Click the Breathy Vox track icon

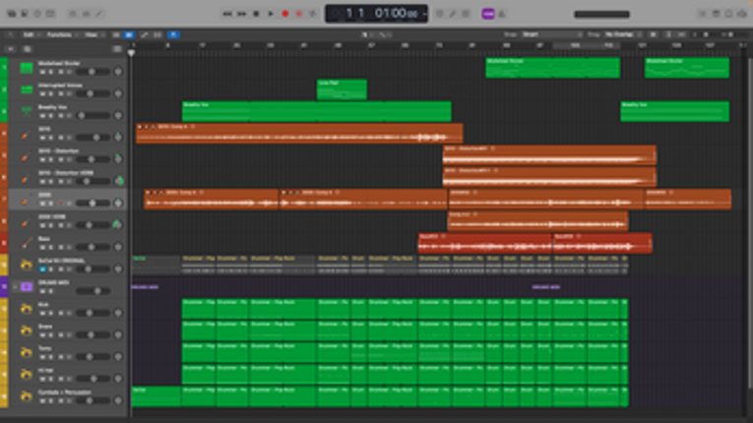(x=27, y=111)
